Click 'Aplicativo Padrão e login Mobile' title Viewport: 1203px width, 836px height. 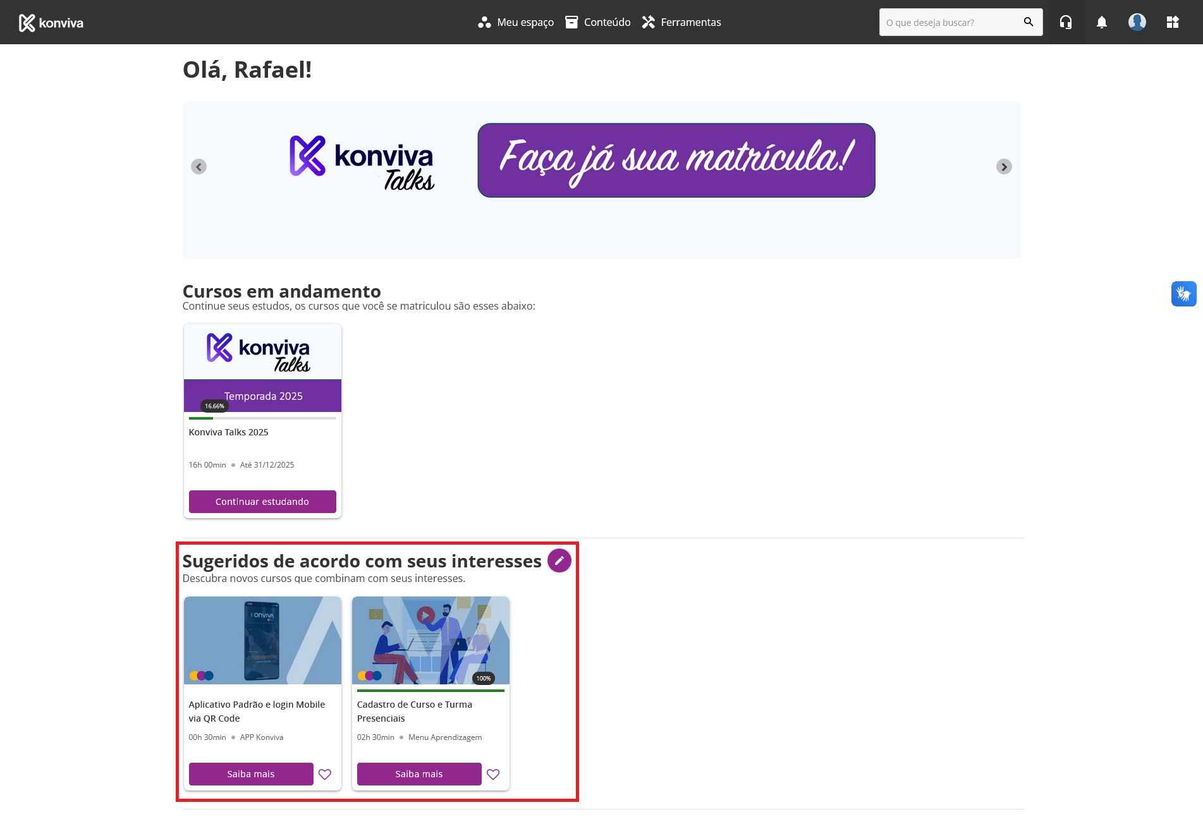257,712
